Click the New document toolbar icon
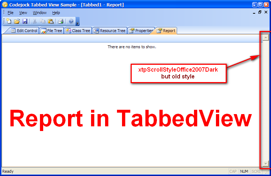The width and height of the screenshot is (271, 176). tap(9, 22)
